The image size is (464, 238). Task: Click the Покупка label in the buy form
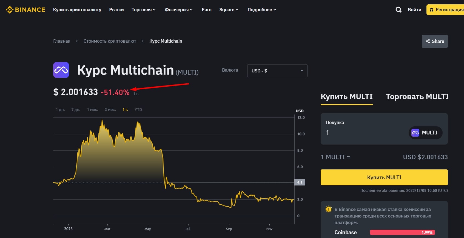click(x=335, y=122)
